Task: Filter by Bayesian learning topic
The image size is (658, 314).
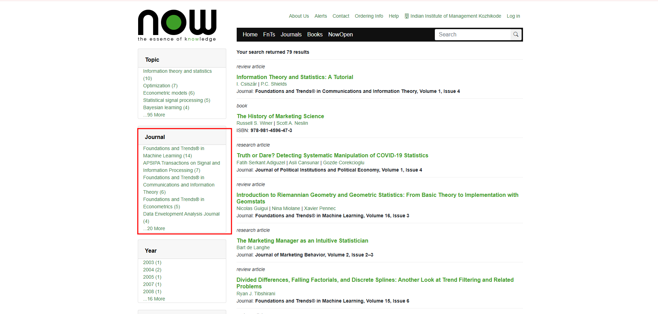Action: point(166,107)
